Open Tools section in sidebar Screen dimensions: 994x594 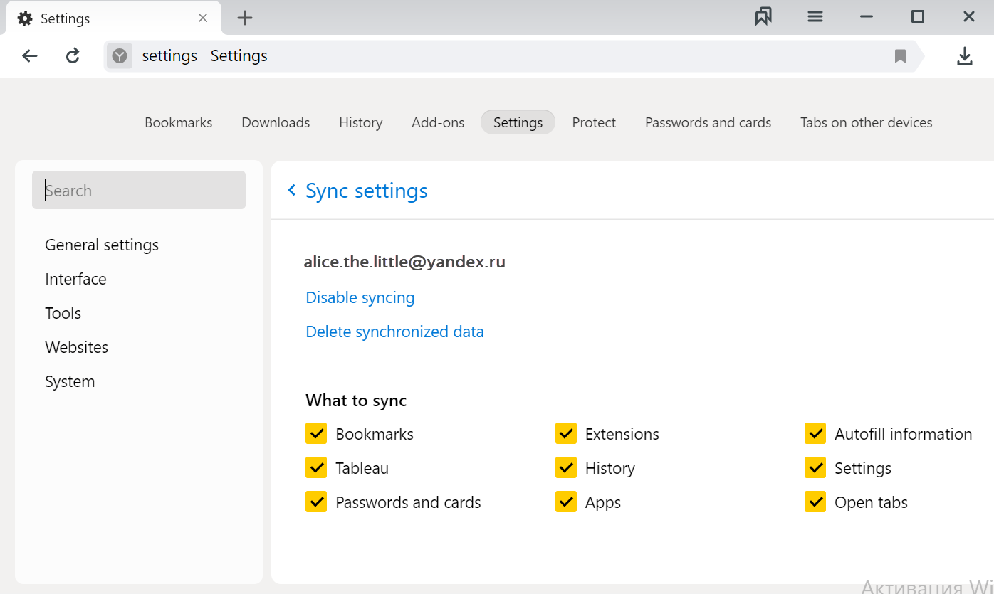tap(63, 313)
